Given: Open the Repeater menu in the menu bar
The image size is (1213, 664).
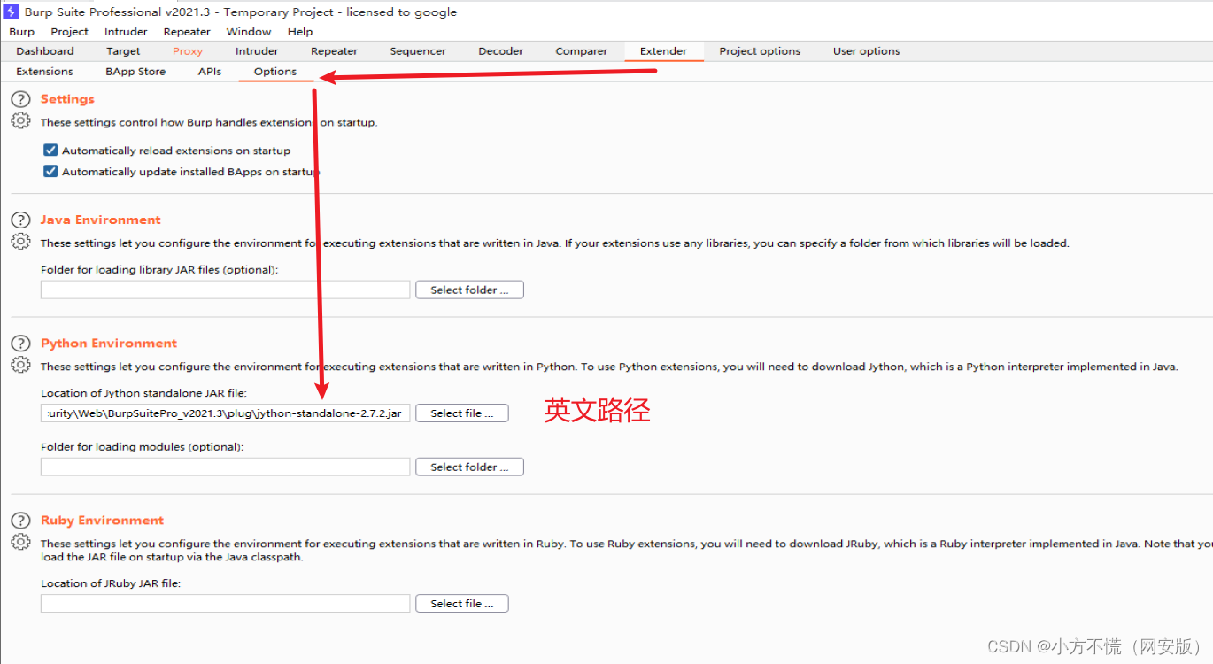Looking at the screenshot, I should click(x=187, y=32).
